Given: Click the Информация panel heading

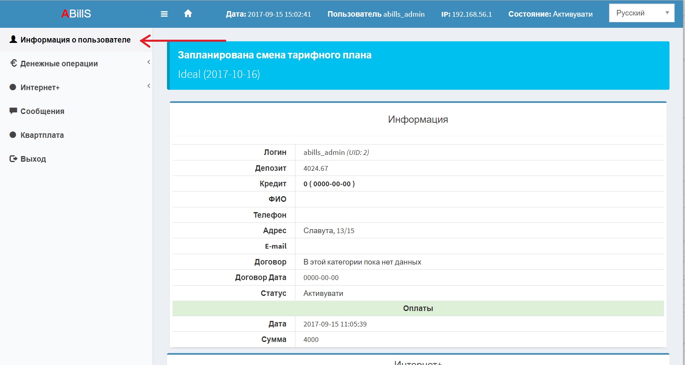Looking at the screenshot, I should (x=418, y=120).
